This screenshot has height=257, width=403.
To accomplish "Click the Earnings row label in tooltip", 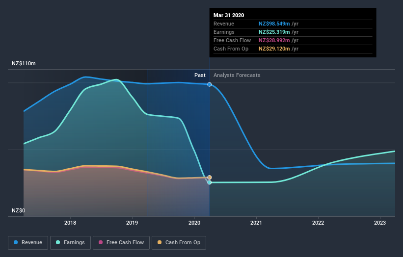I will pos(224,32).
